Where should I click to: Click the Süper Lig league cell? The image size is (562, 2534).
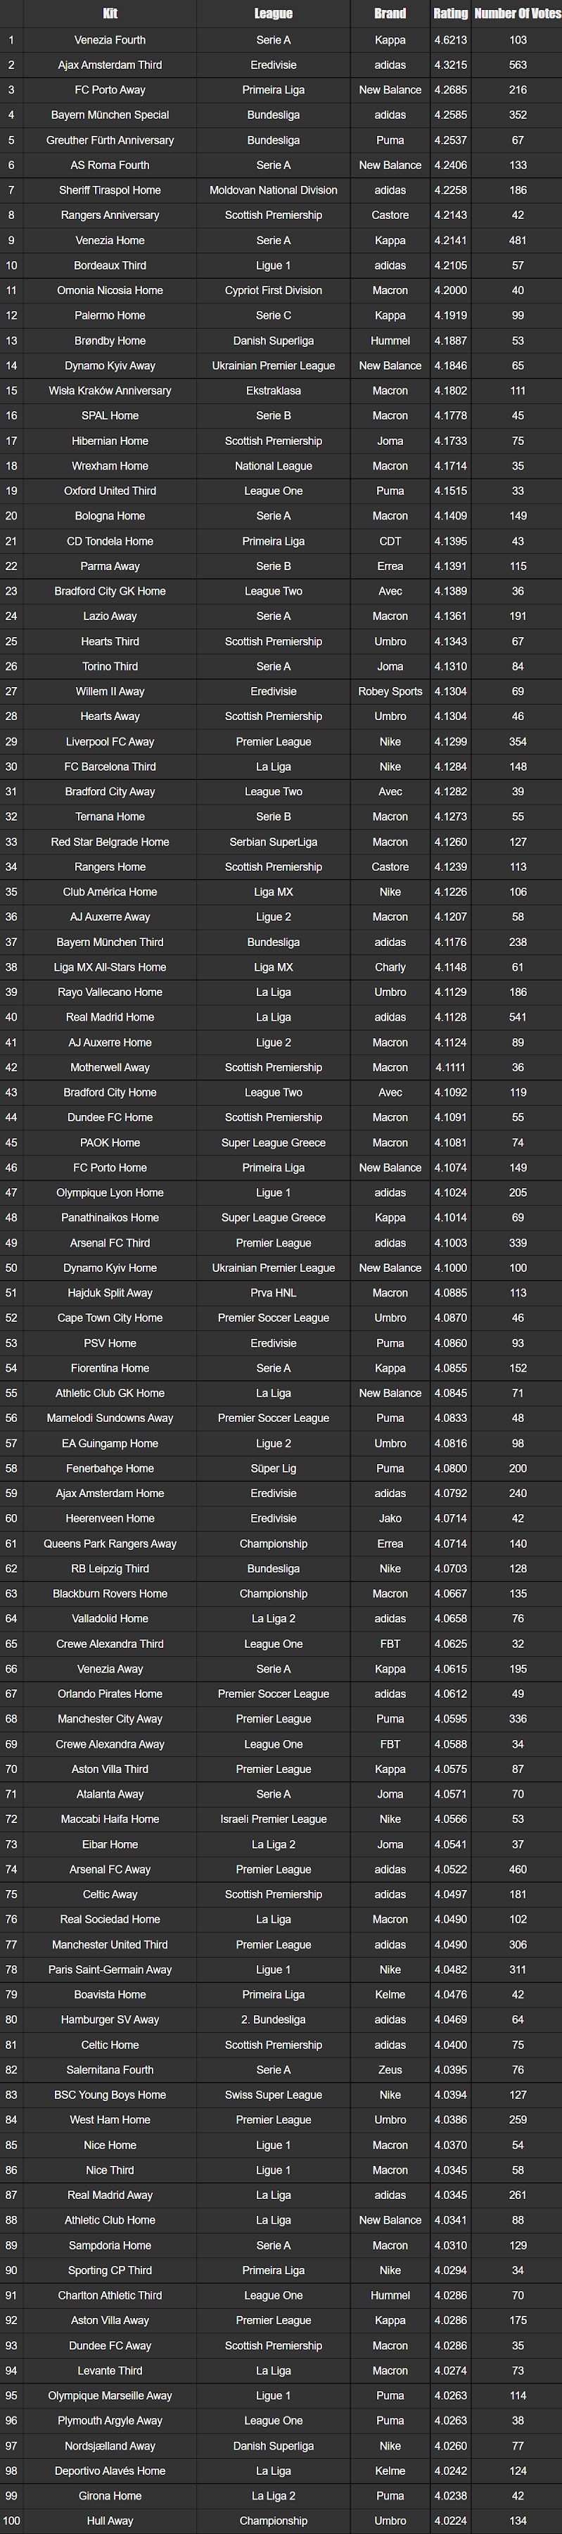point(273,1468)
